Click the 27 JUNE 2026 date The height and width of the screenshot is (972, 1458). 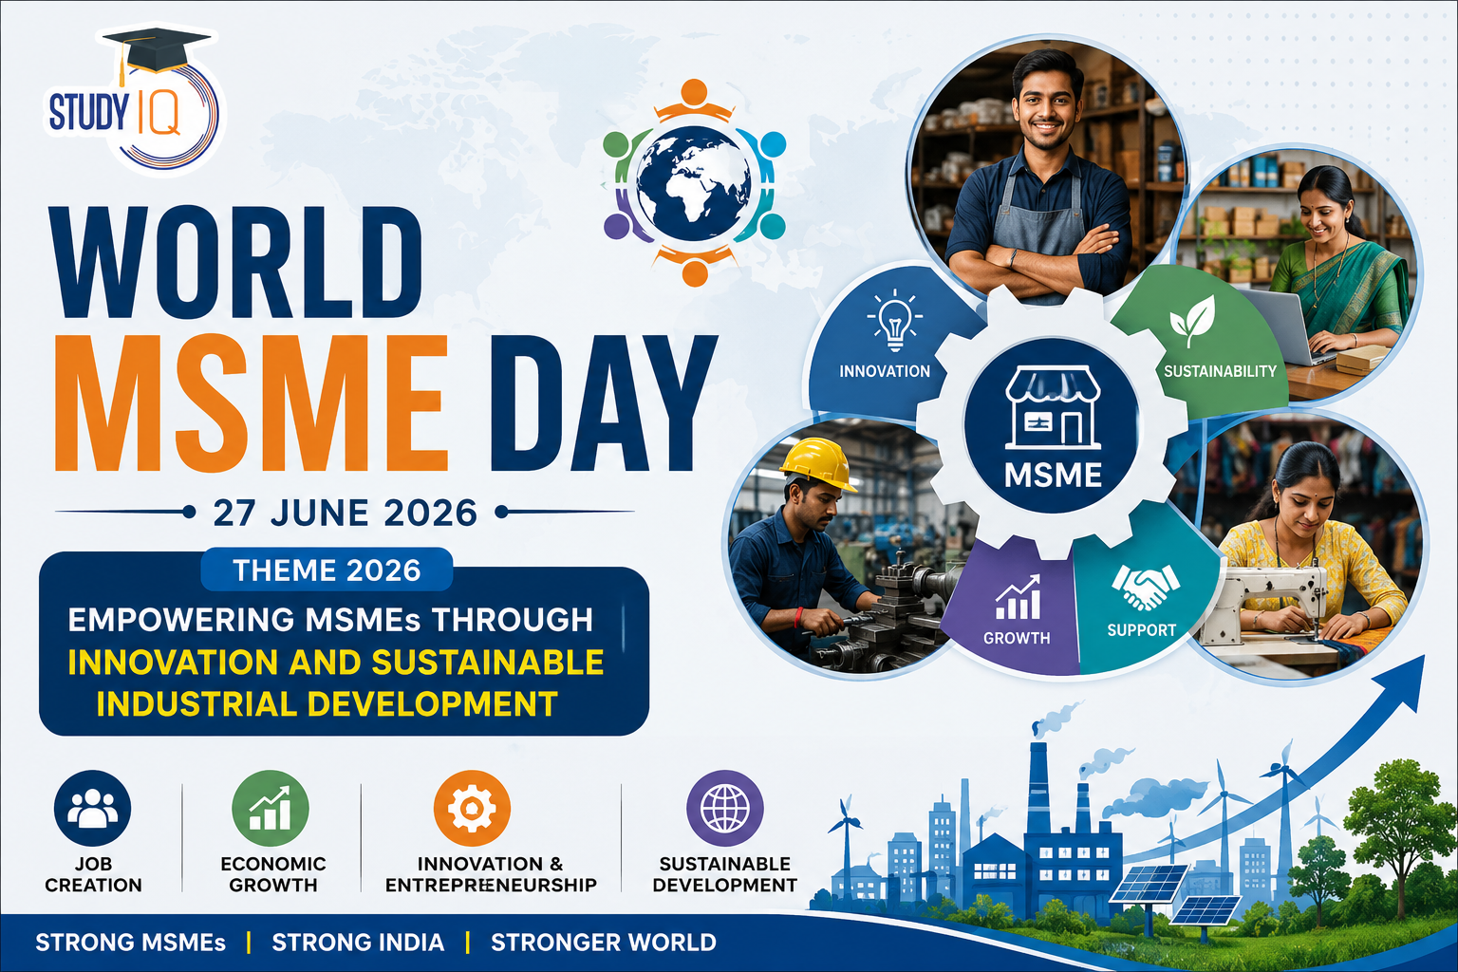[346, 513]
